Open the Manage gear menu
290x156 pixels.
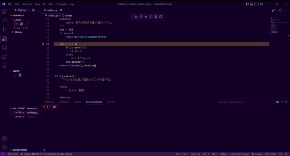[x=4, y=147]
